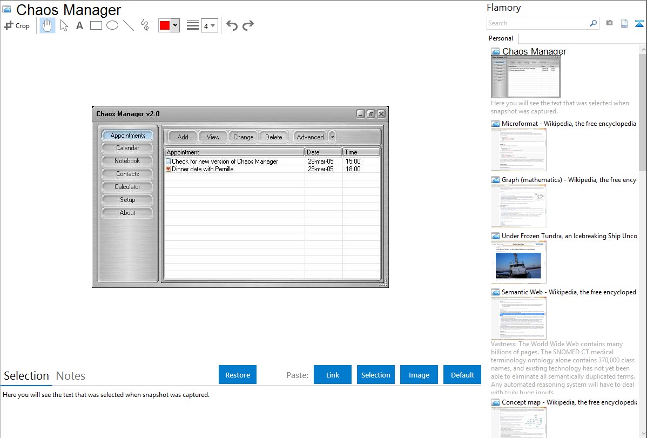
Task: Click the Paste Link button
Action: [333, 375]
